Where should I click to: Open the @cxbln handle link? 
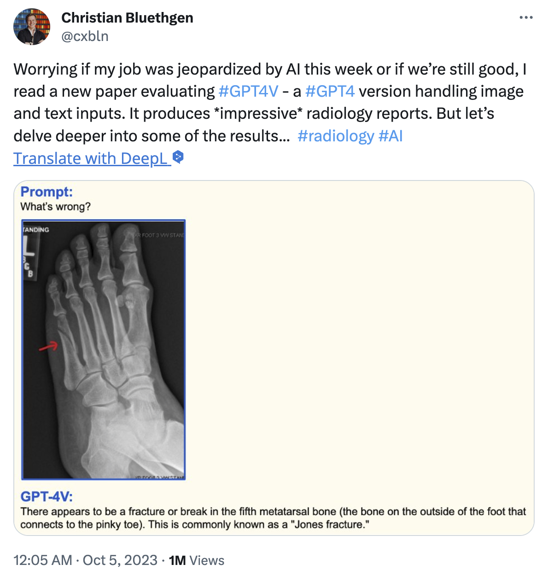tap(85, 36)
